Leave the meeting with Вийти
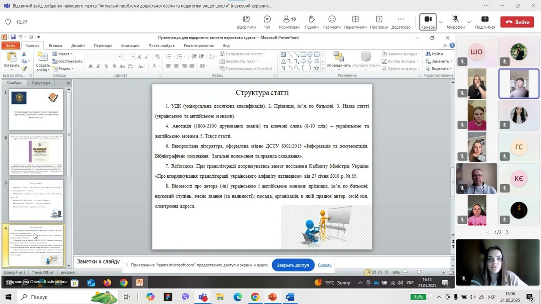The height and width of the screenshot is (304, 541). point(517,22)
